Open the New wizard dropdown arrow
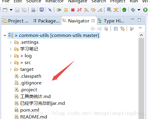The image size is (148, 119). (11, 10)
